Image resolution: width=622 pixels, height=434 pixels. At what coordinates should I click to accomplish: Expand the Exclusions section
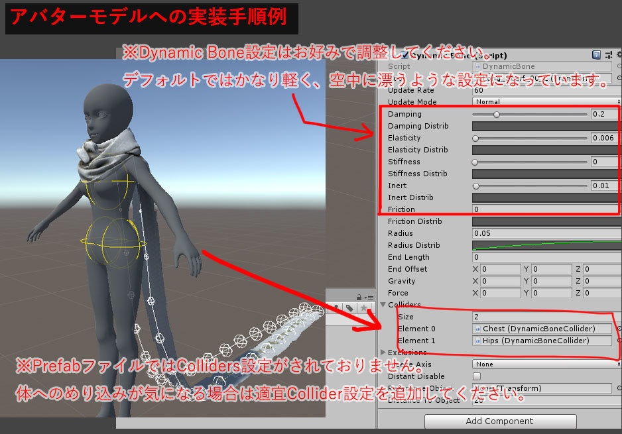click(x=383, y=353)
